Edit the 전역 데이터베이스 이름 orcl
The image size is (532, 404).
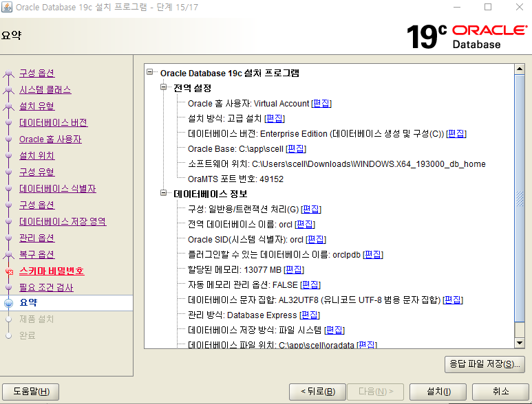(x=305, y=224)
